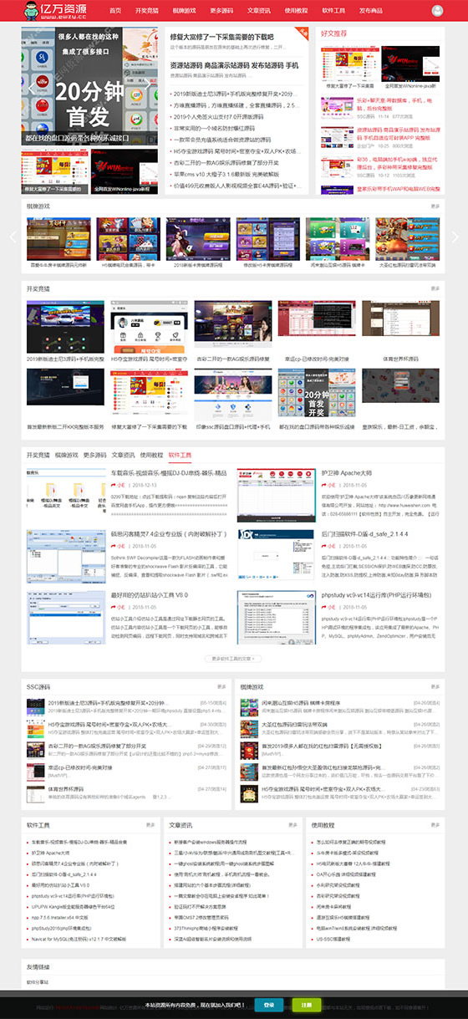Viewport: 468px width, 1019px height.
Task: Open 体育世界杯源码 thumbnail in 开奖竞猜
Action: (401, 318)
